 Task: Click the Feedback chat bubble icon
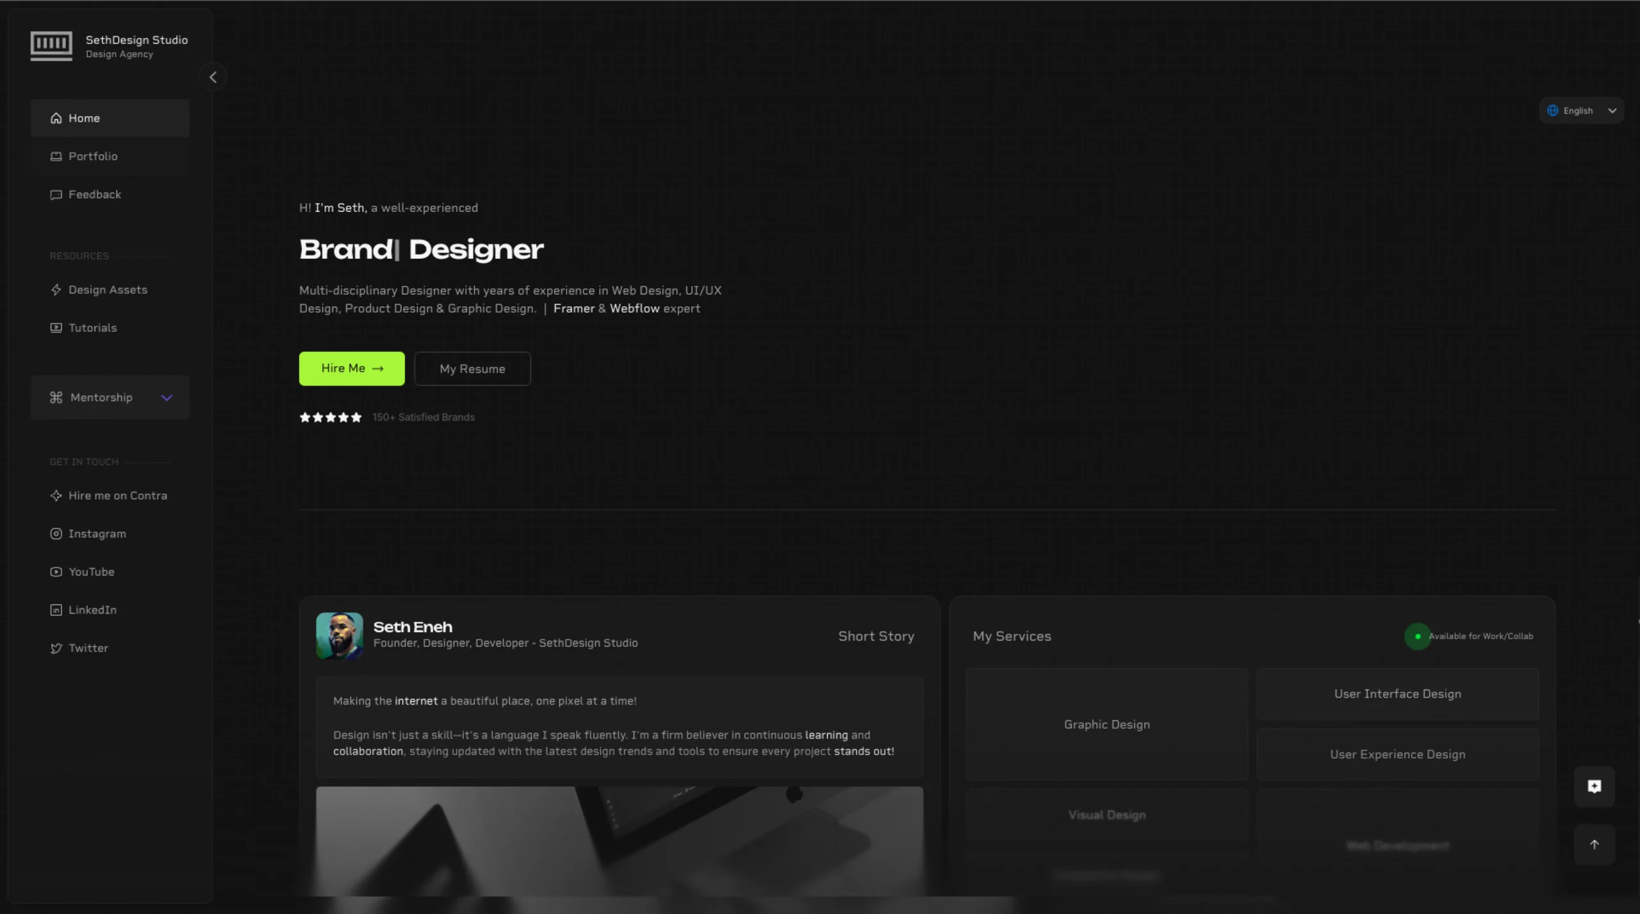pyautogui.click(x=56, y=195)
